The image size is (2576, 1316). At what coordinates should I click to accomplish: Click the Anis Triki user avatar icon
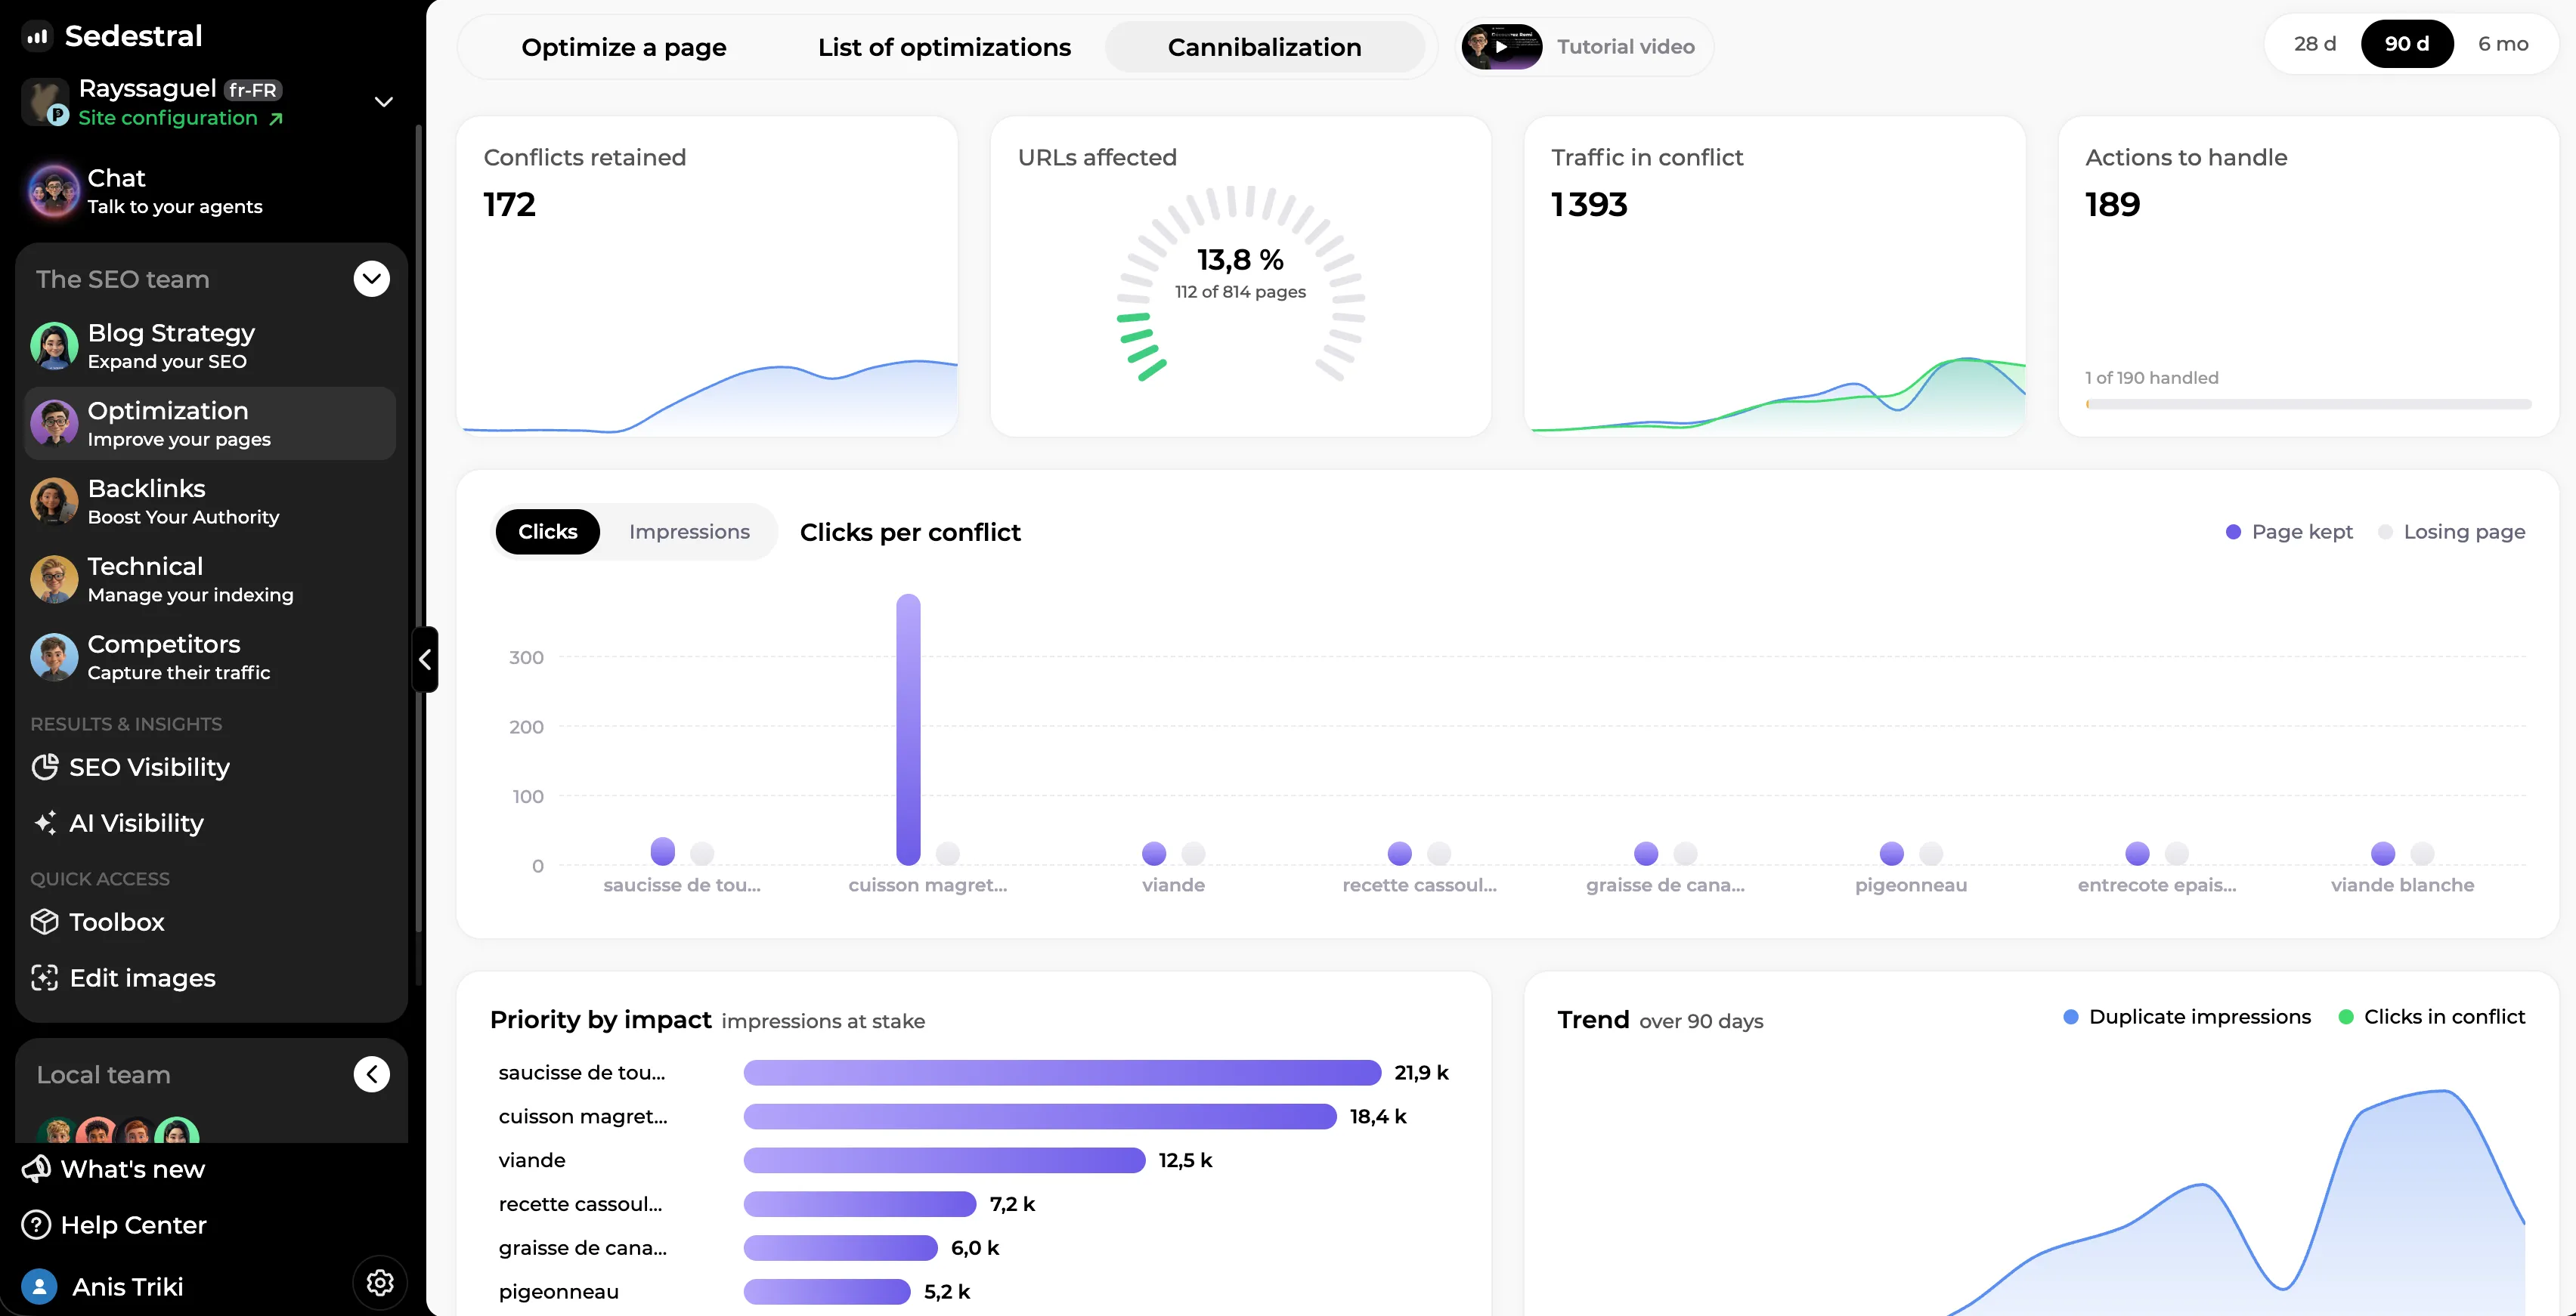click(39, 1287)
